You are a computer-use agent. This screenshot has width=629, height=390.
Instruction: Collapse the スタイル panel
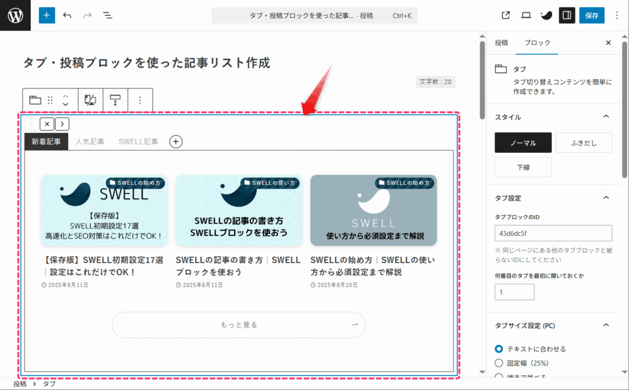click(606, 116)
